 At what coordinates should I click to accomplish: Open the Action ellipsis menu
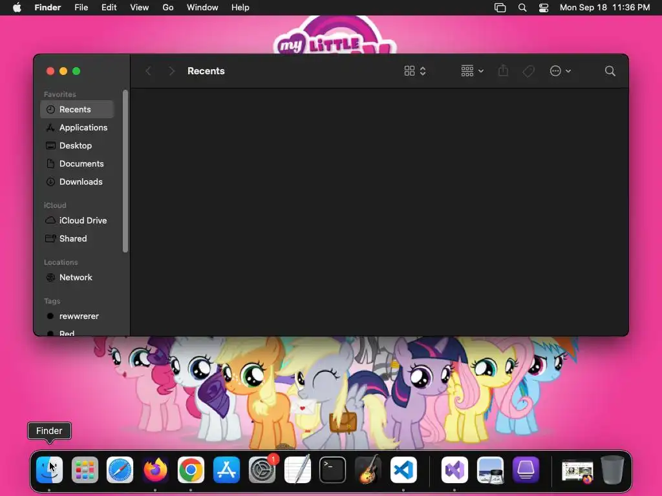[x=561, y=71]
